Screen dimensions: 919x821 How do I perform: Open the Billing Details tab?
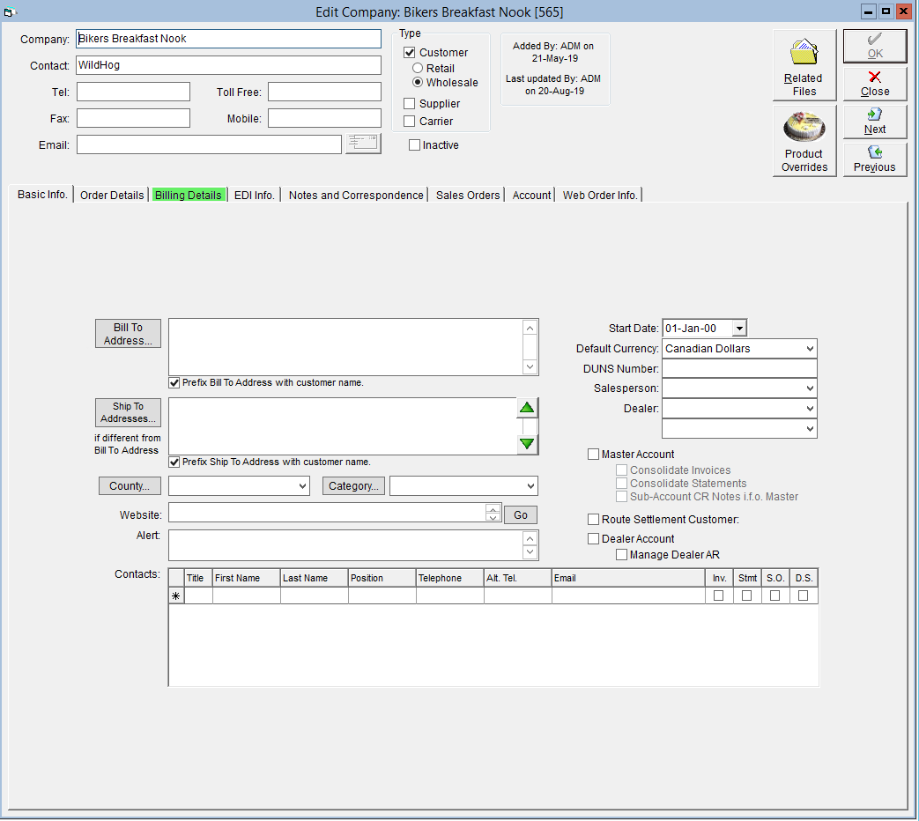189,196
